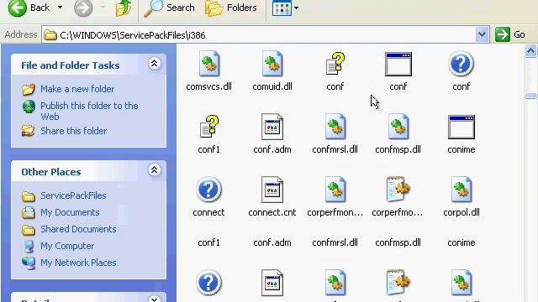Screen dimensions: 538x302
Task: Click the Share this folder link
Action: (73, 131)
